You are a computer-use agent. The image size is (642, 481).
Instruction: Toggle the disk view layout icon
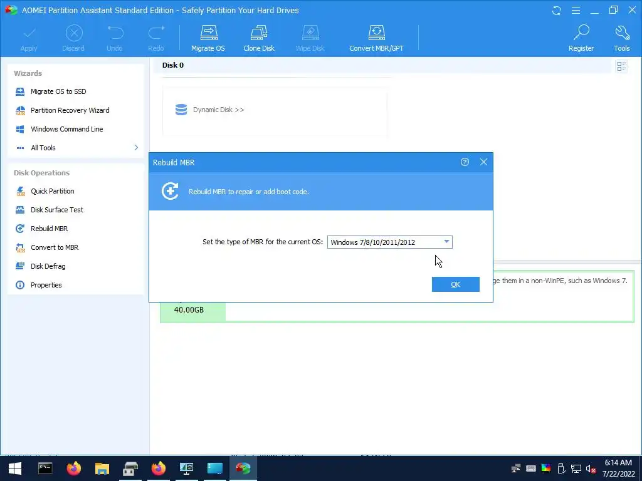pyautogui.click(x=621, y=66)
